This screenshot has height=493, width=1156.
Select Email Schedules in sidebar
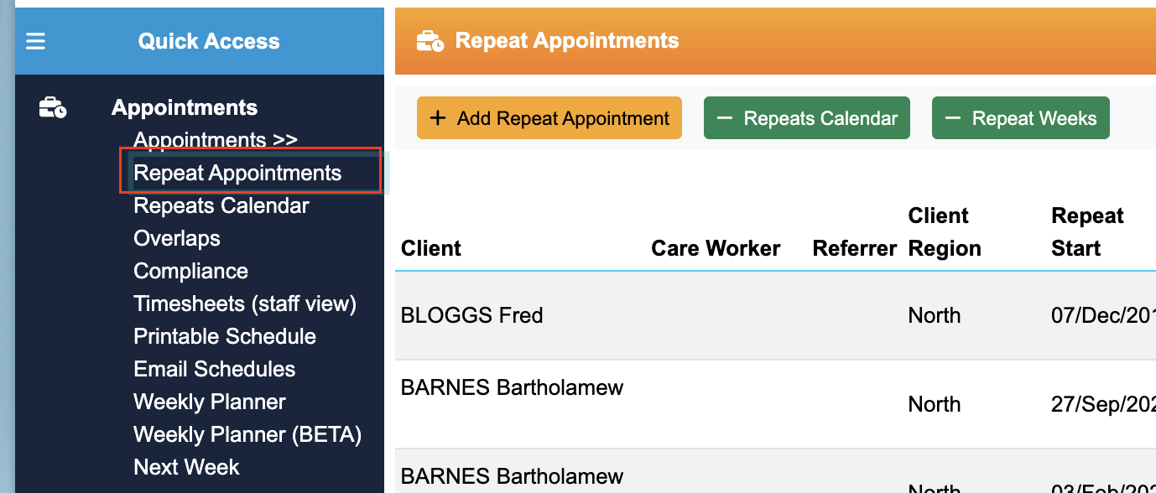pos(215,369)
